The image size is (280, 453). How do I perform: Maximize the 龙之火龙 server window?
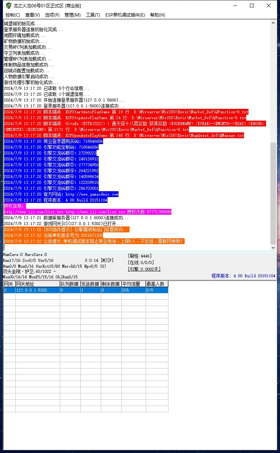click(252, 6)
